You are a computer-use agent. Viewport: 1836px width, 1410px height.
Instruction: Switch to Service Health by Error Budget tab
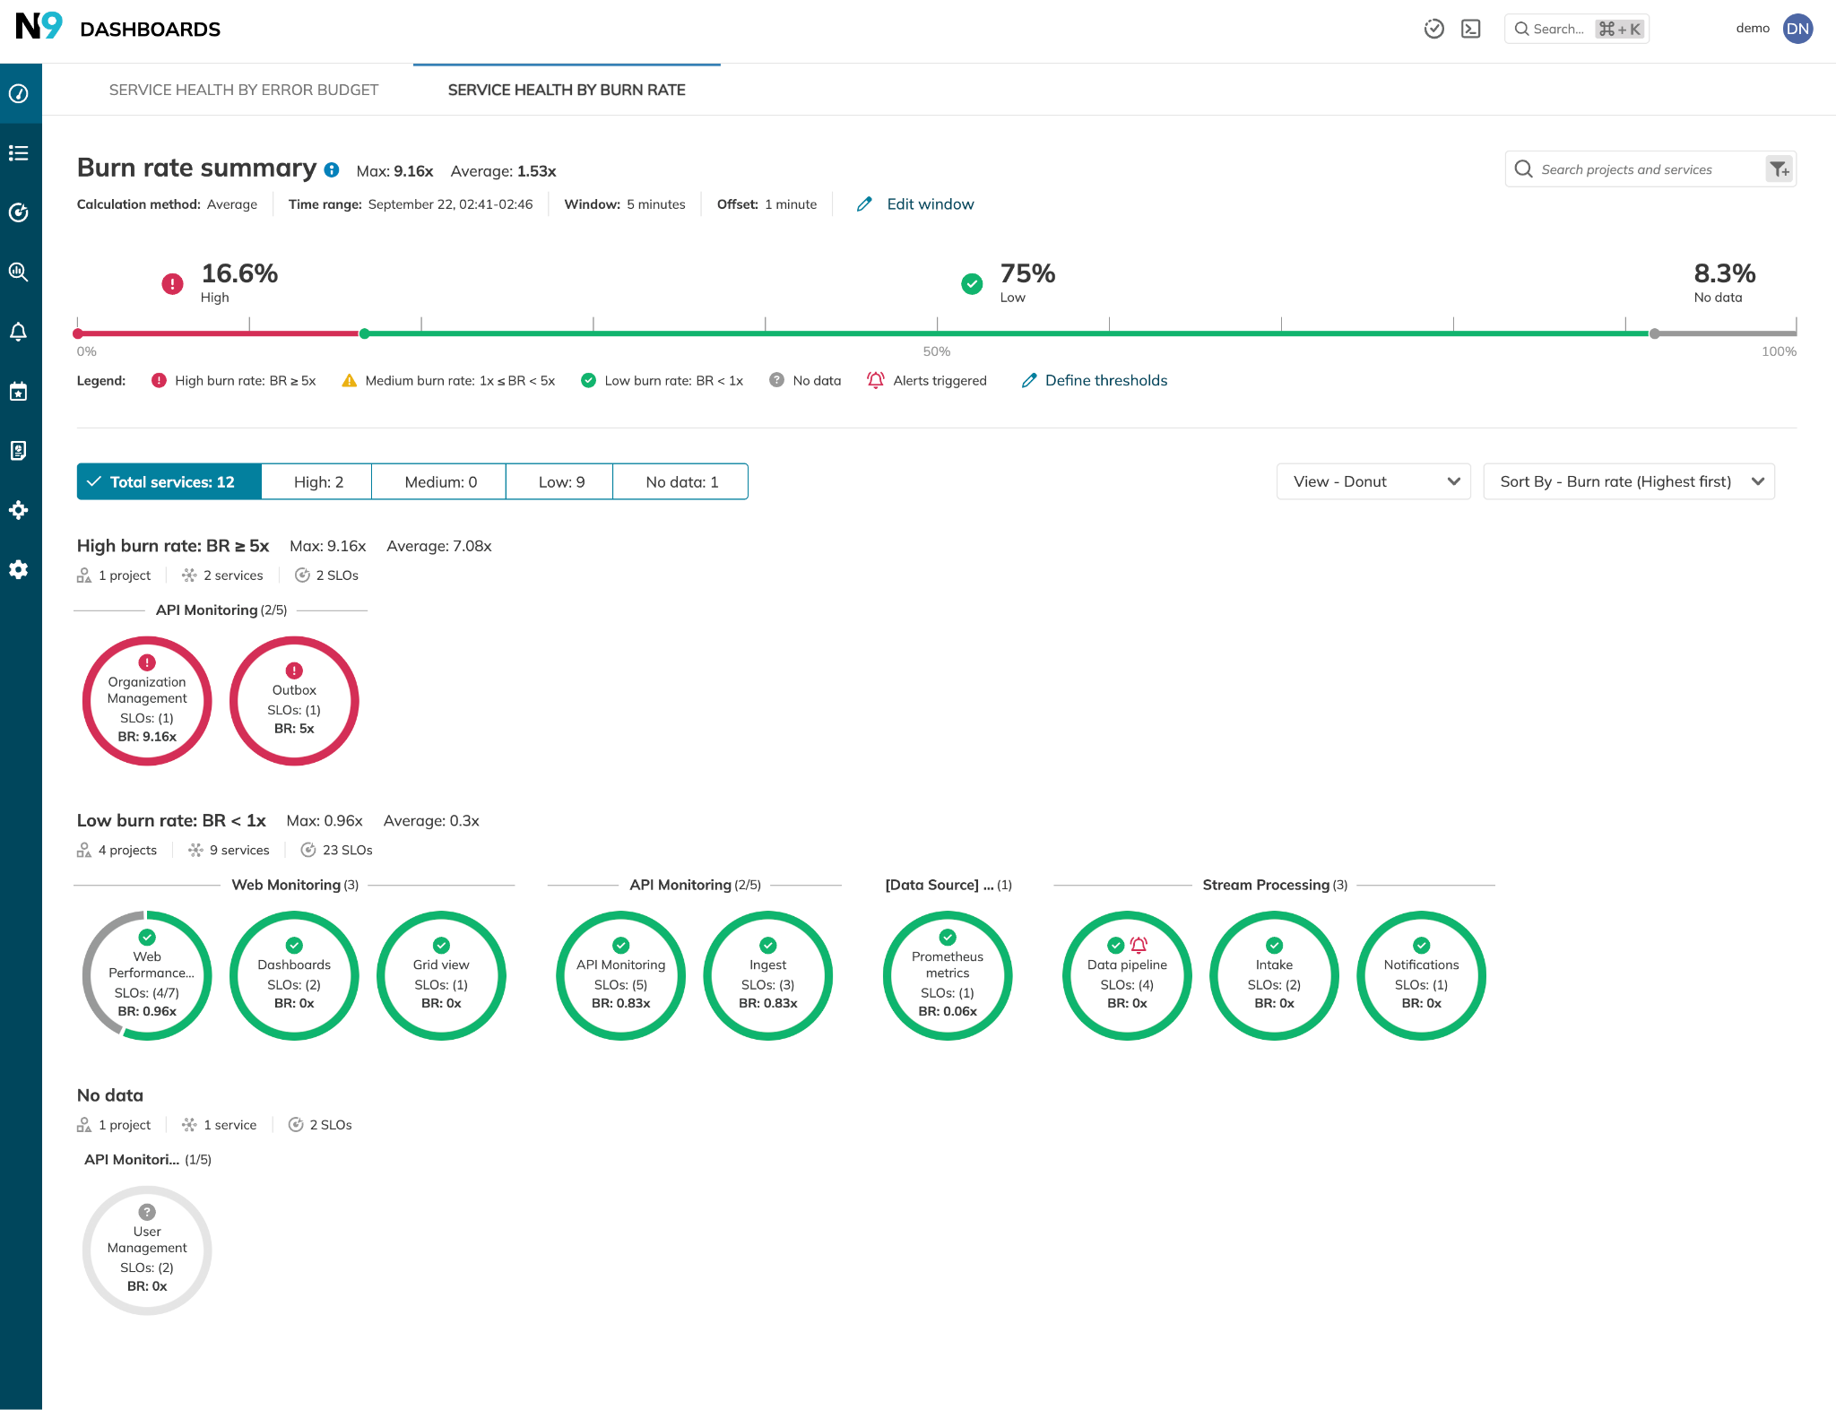tap(244, 90)
